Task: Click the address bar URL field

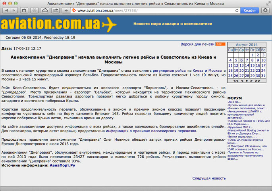Action: pos(155,11)
